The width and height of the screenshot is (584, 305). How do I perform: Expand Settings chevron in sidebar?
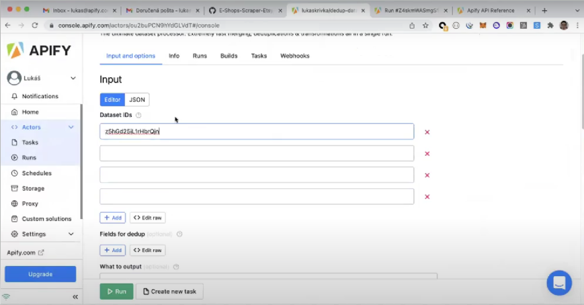click(x=71, y=234)
